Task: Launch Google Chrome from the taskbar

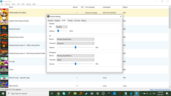Action: click(x=58, y=94)
